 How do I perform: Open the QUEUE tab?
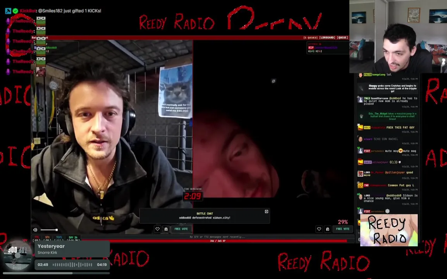click(x=342, y=38)
